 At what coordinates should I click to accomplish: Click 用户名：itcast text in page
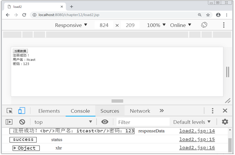(x=24, y=59)
